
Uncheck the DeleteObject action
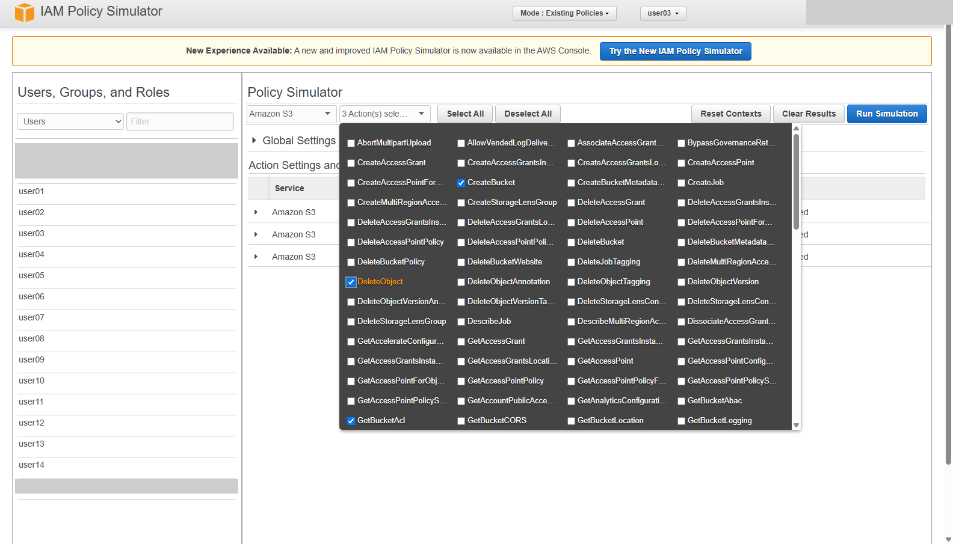click(351, 283)
